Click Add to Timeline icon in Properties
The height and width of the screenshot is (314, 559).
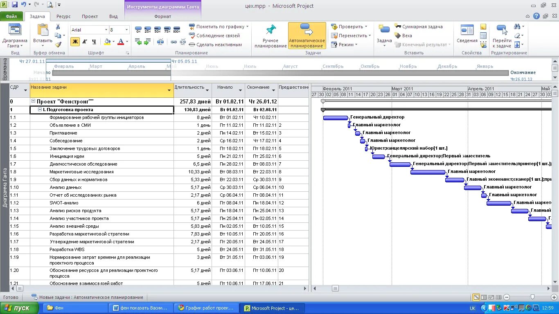[483, 45]
